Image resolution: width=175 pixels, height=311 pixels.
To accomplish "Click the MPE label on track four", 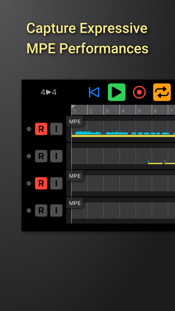I will coord(75,203).
